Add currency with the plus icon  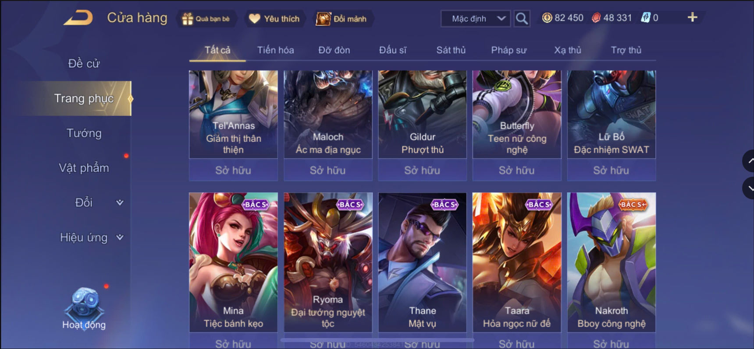pyautogui.click(x=692, y=17)
